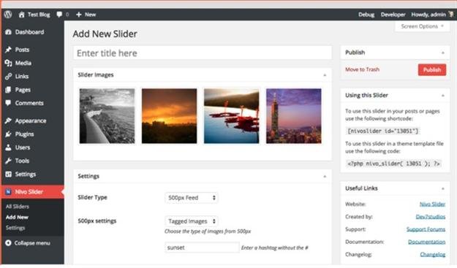
Task: Click Howdy, admin account menu
Action: [x=428, y=15]
